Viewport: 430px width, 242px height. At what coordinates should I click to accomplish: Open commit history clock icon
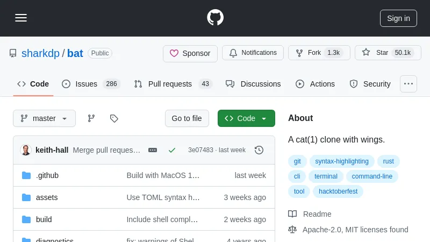click(259, 150)
